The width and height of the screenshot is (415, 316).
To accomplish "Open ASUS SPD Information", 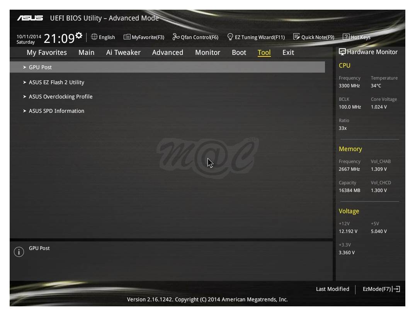I will (56, 111).
